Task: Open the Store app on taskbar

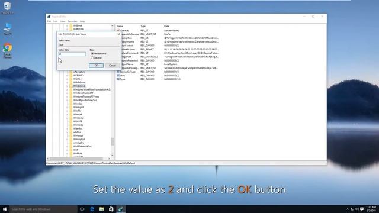Action: 111,209
